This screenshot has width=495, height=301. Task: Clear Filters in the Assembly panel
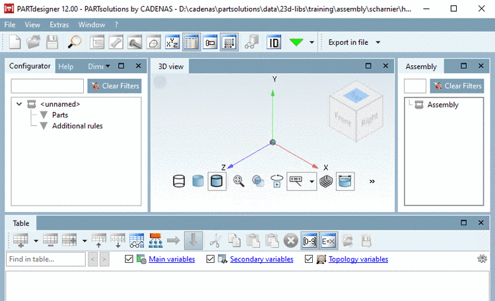pos(457,86)
